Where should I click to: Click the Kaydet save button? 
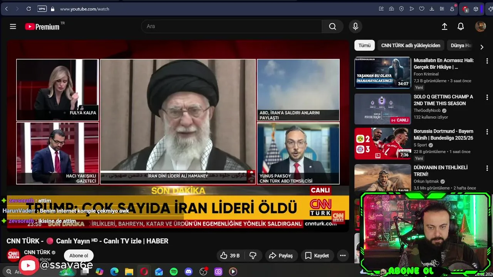click(317, 255)
